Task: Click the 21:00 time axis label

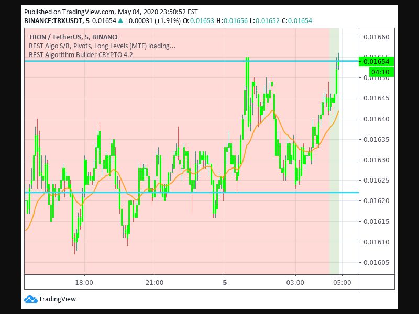Action: tap(155, 283)
